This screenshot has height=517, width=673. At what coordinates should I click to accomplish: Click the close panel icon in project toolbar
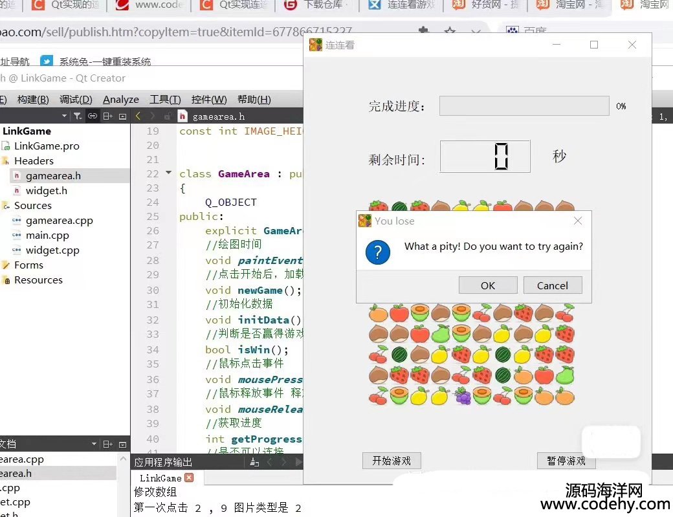(122, 116)
